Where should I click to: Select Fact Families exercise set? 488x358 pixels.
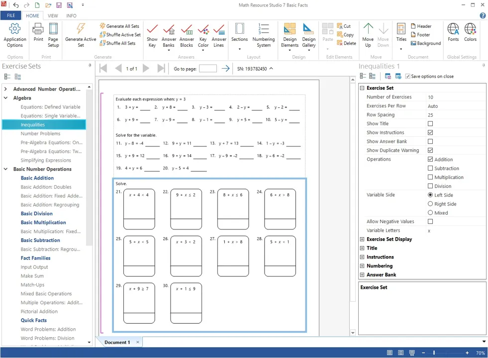point(35,258)
